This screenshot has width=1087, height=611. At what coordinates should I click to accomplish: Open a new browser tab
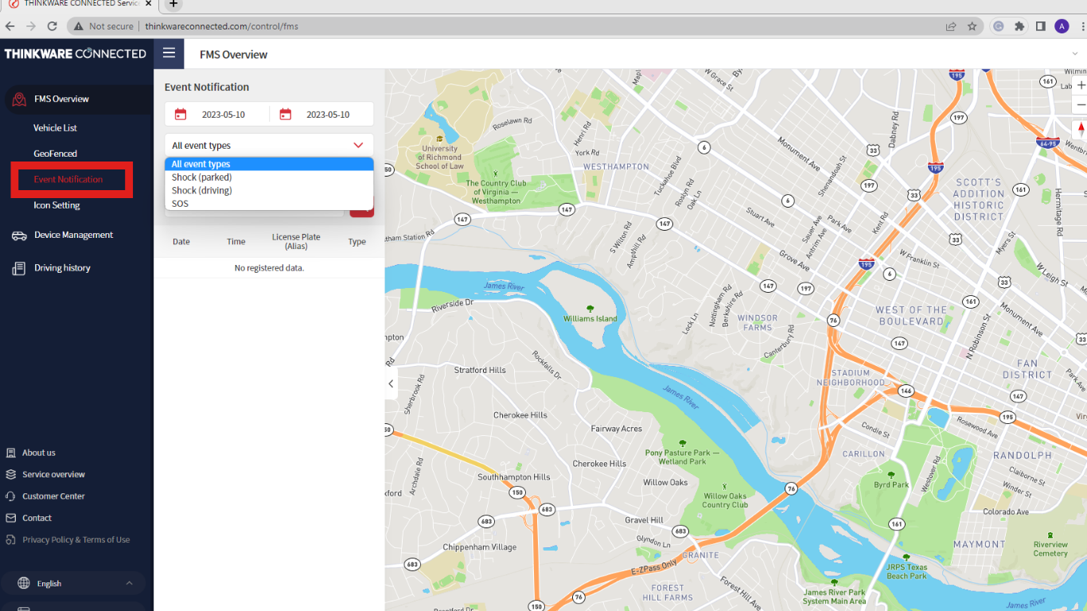[173, 4]
